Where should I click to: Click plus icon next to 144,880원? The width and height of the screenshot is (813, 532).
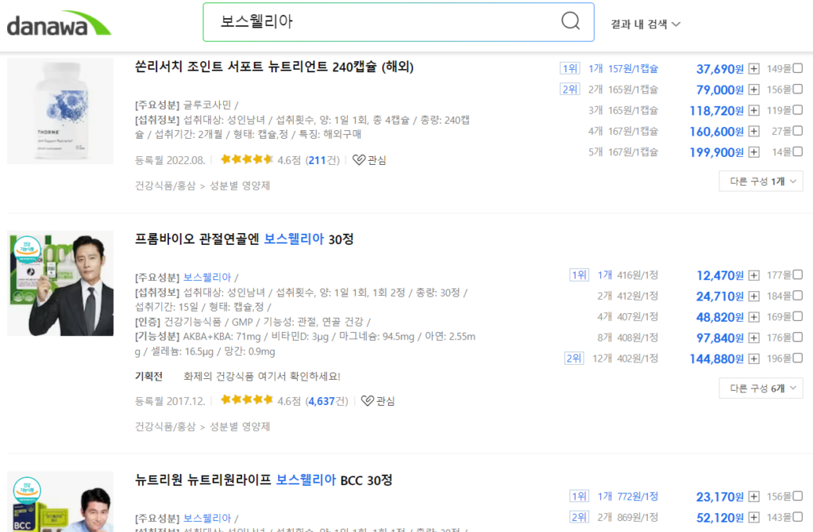point(754,358)
